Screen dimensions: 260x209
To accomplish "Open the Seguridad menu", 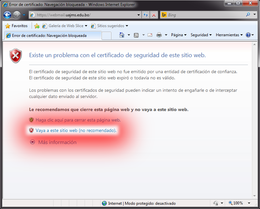I will tap(201, 35).
